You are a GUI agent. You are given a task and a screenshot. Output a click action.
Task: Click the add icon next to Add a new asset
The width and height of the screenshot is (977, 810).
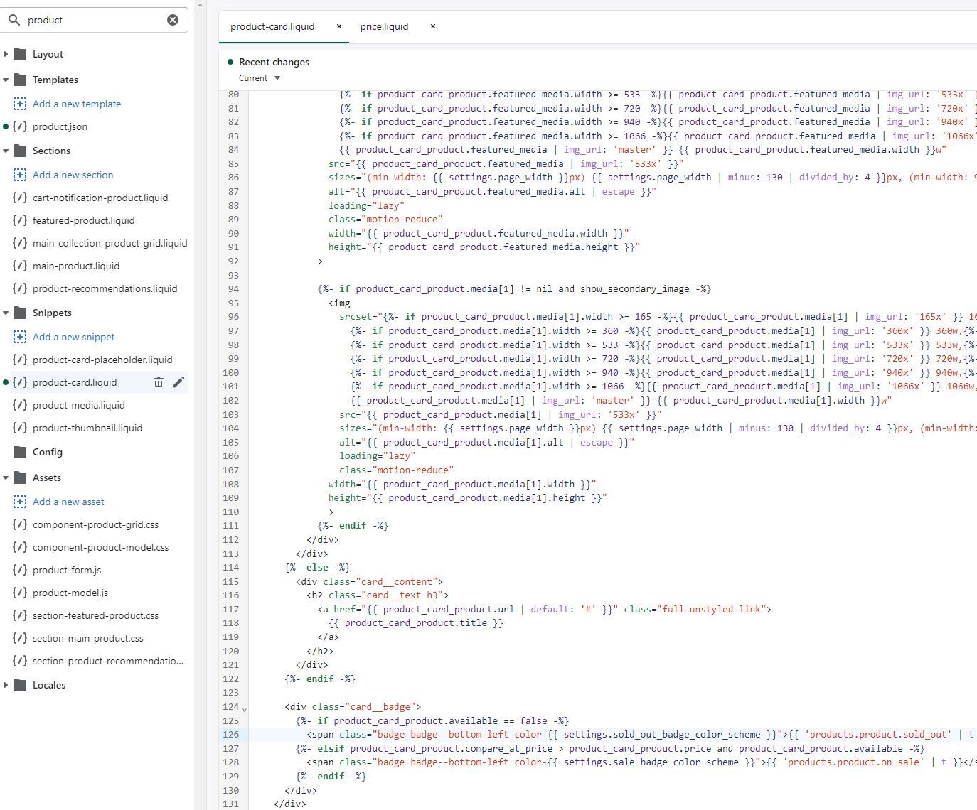tap(20, 502)
